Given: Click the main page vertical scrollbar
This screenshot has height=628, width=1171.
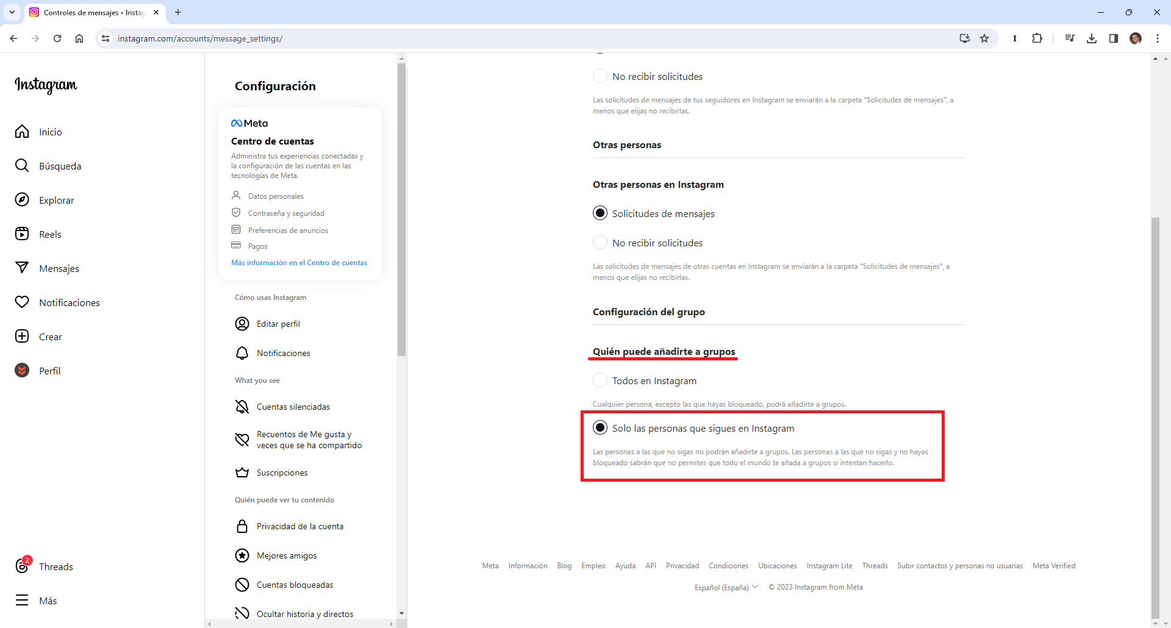Looking at the screenshot, I should pos(1155,418).
